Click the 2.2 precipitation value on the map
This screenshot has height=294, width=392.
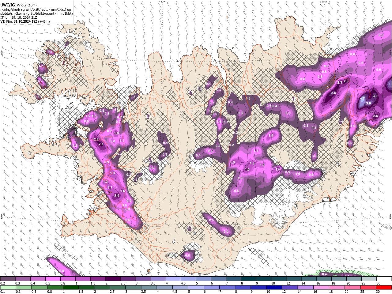click(x=96, y=139)
